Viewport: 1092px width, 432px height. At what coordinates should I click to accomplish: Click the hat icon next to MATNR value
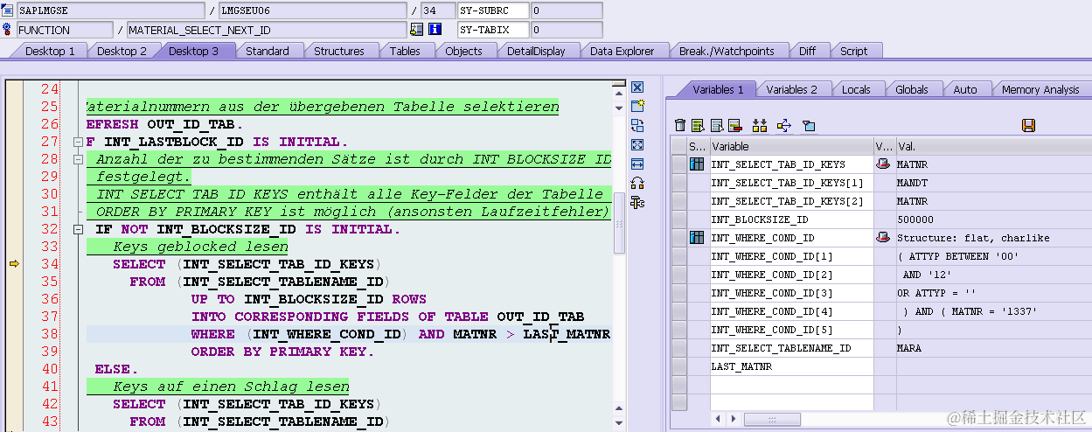coord(883,164)
